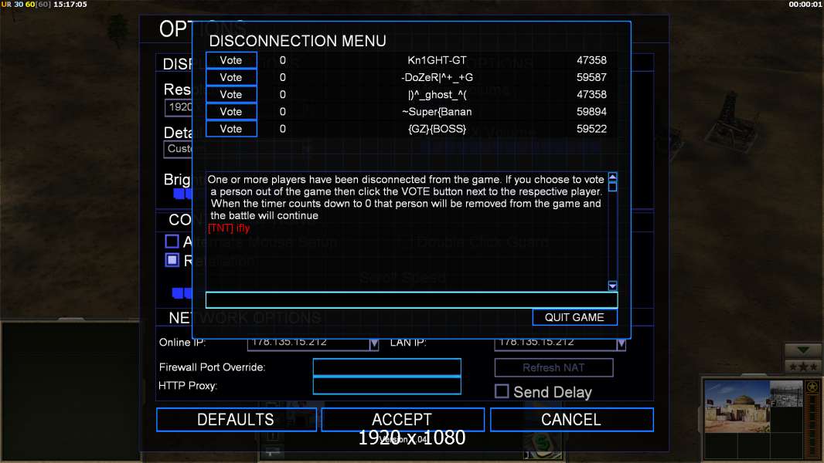This screenshot has height=463, width=824.
Task: Click value 59522 in {GZ}{BOSS} row
Action: pos(591,129)
